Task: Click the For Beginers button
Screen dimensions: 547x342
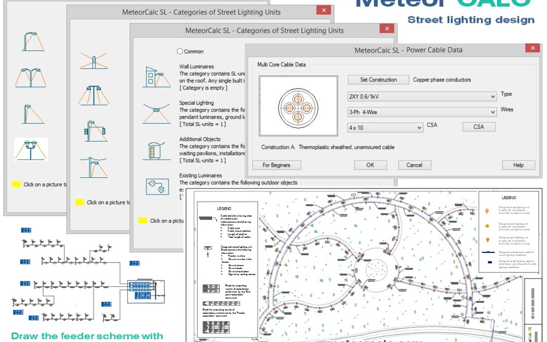Action: point(277,165)
